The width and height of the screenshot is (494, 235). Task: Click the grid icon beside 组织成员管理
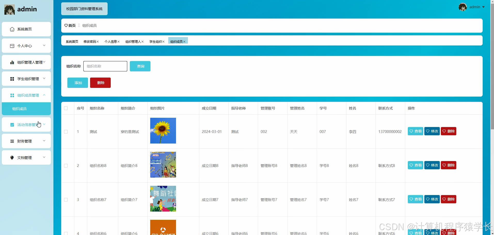[x=12, y=95]
